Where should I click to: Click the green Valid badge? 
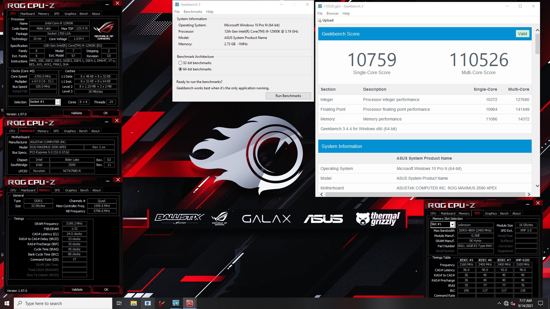click(x=522, y=34)
